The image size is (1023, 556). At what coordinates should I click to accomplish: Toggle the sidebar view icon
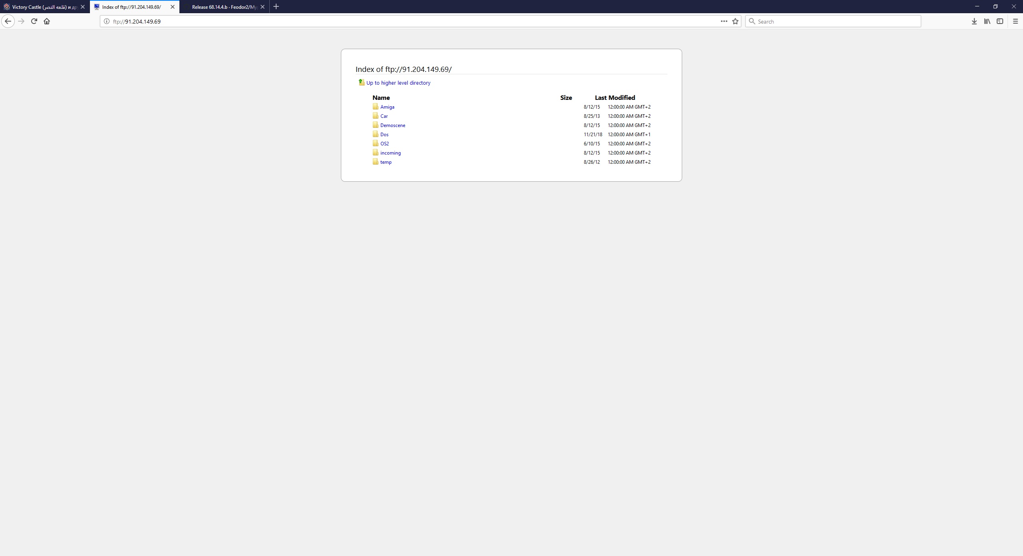coord(1000,21)
